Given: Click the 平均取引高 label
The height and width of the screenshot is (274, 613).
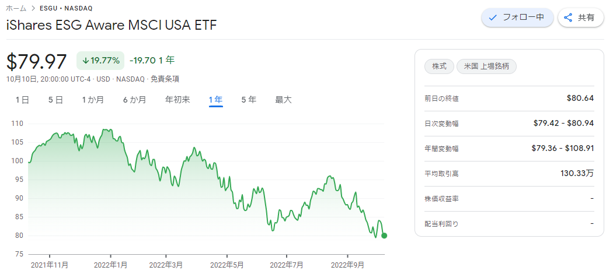Looking at the screenshot, I should [441, 174].
